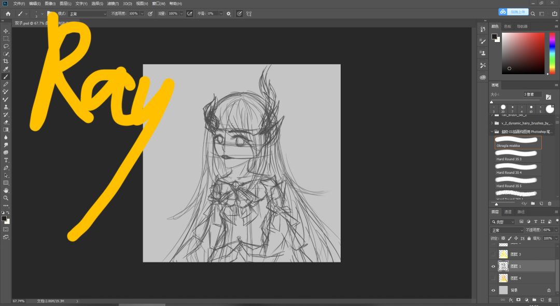Show the 图层 3 layer
The width and height of the screenshot is (560, 306).
493,254
